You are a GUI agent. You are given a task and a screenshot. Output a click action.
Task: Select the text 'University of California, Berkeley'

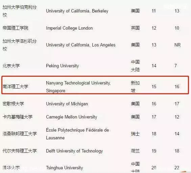77,11
